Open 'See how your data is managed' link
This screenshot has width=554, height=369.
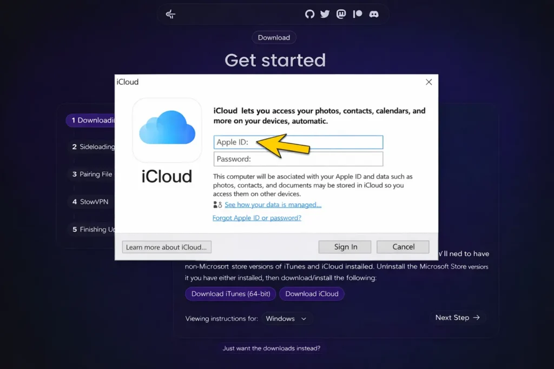pos(273,205)
